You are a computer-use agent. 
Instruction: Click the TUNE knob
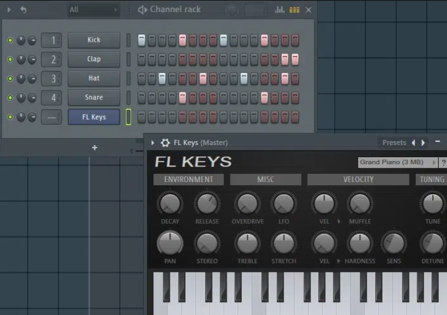pyautogui.click(x=433, y=204)
